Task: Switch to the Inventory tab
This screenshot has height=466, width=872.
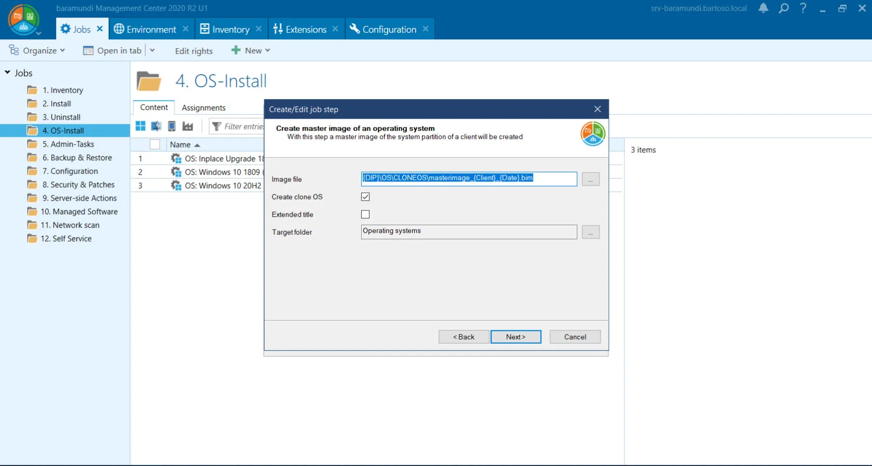Action: 225,30
